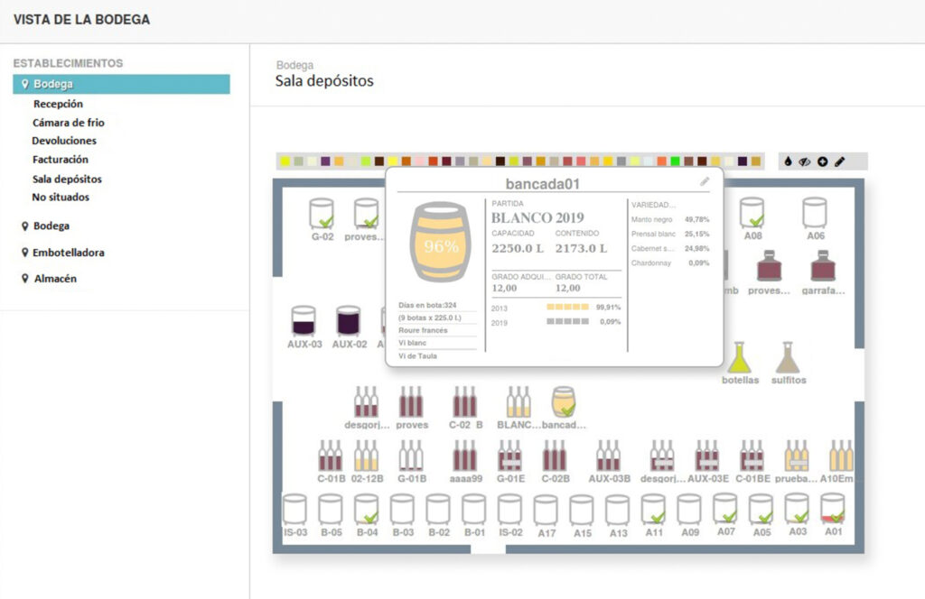Expand the Almacén establishment
This screenshot has width=925, height=599.
pyautogui.click(x=55, y=279)
